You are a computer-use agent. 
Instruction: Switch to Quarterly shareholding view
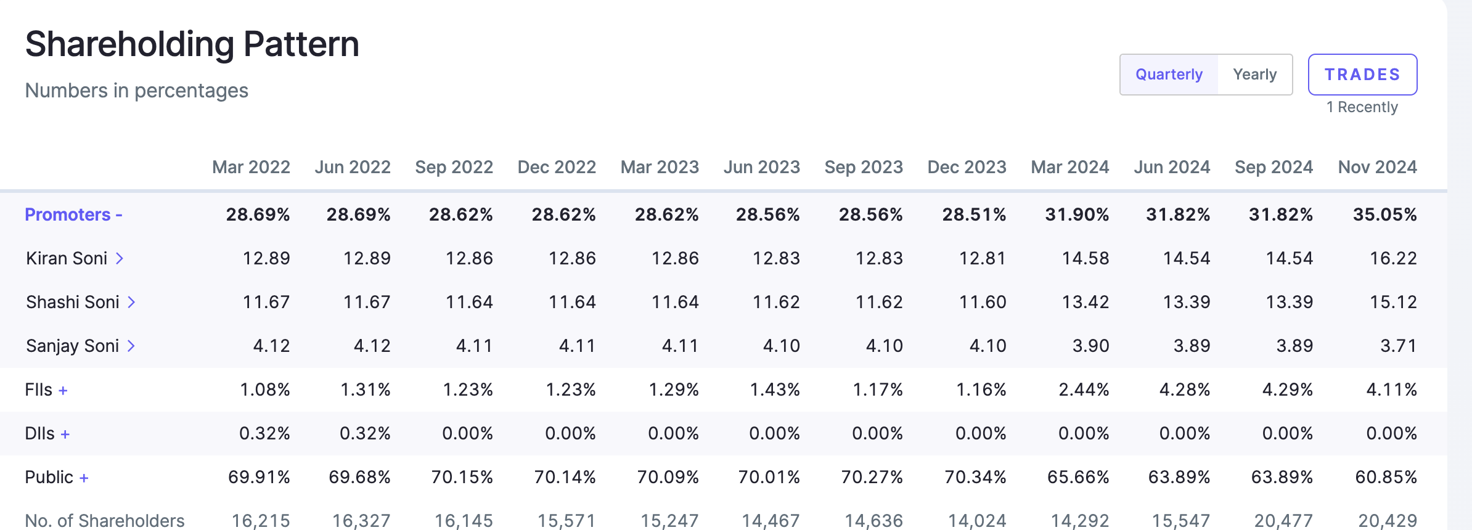click(x=1169, y=75)
